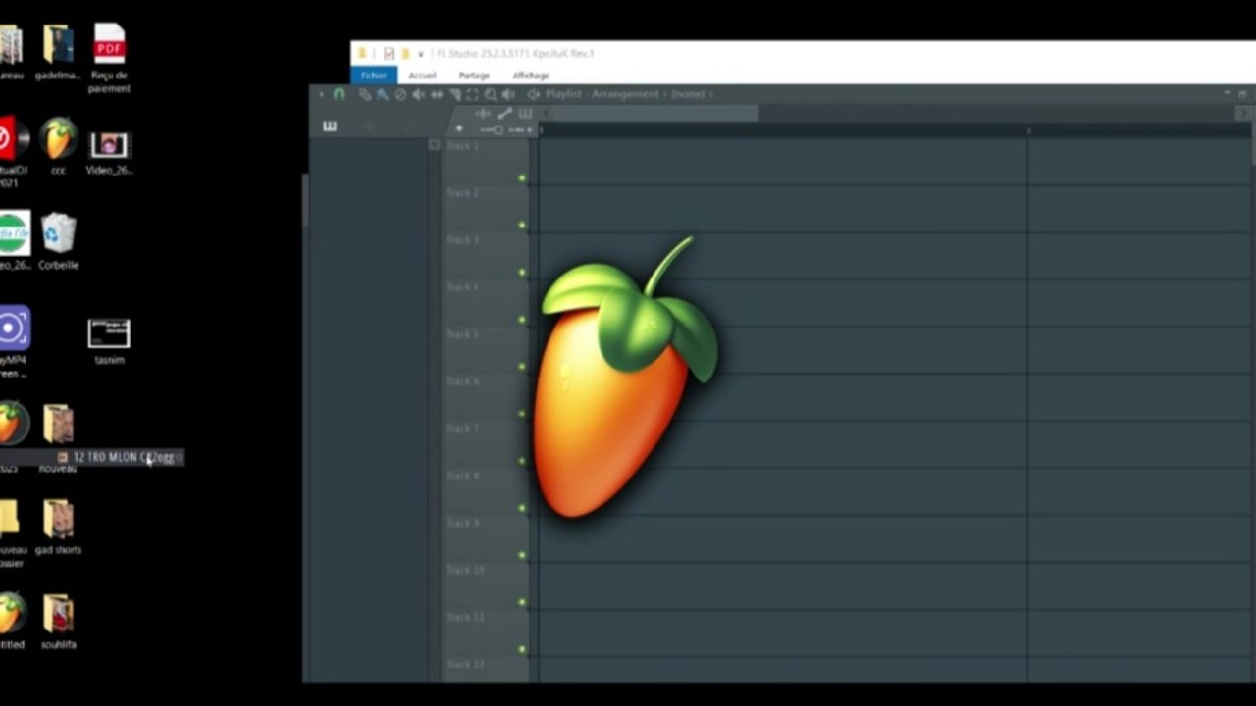Viewport: 1256px width, 706px height.
Task: Click the Track 9 header
Action: tap(485, 537)
